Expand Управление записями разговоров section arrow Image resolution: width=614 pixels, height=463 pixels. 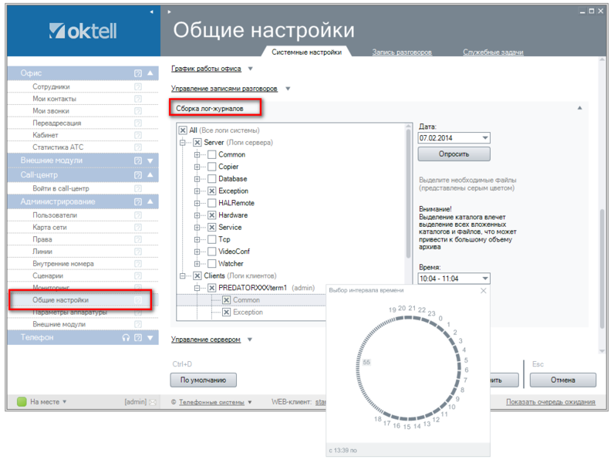point(288,89)
